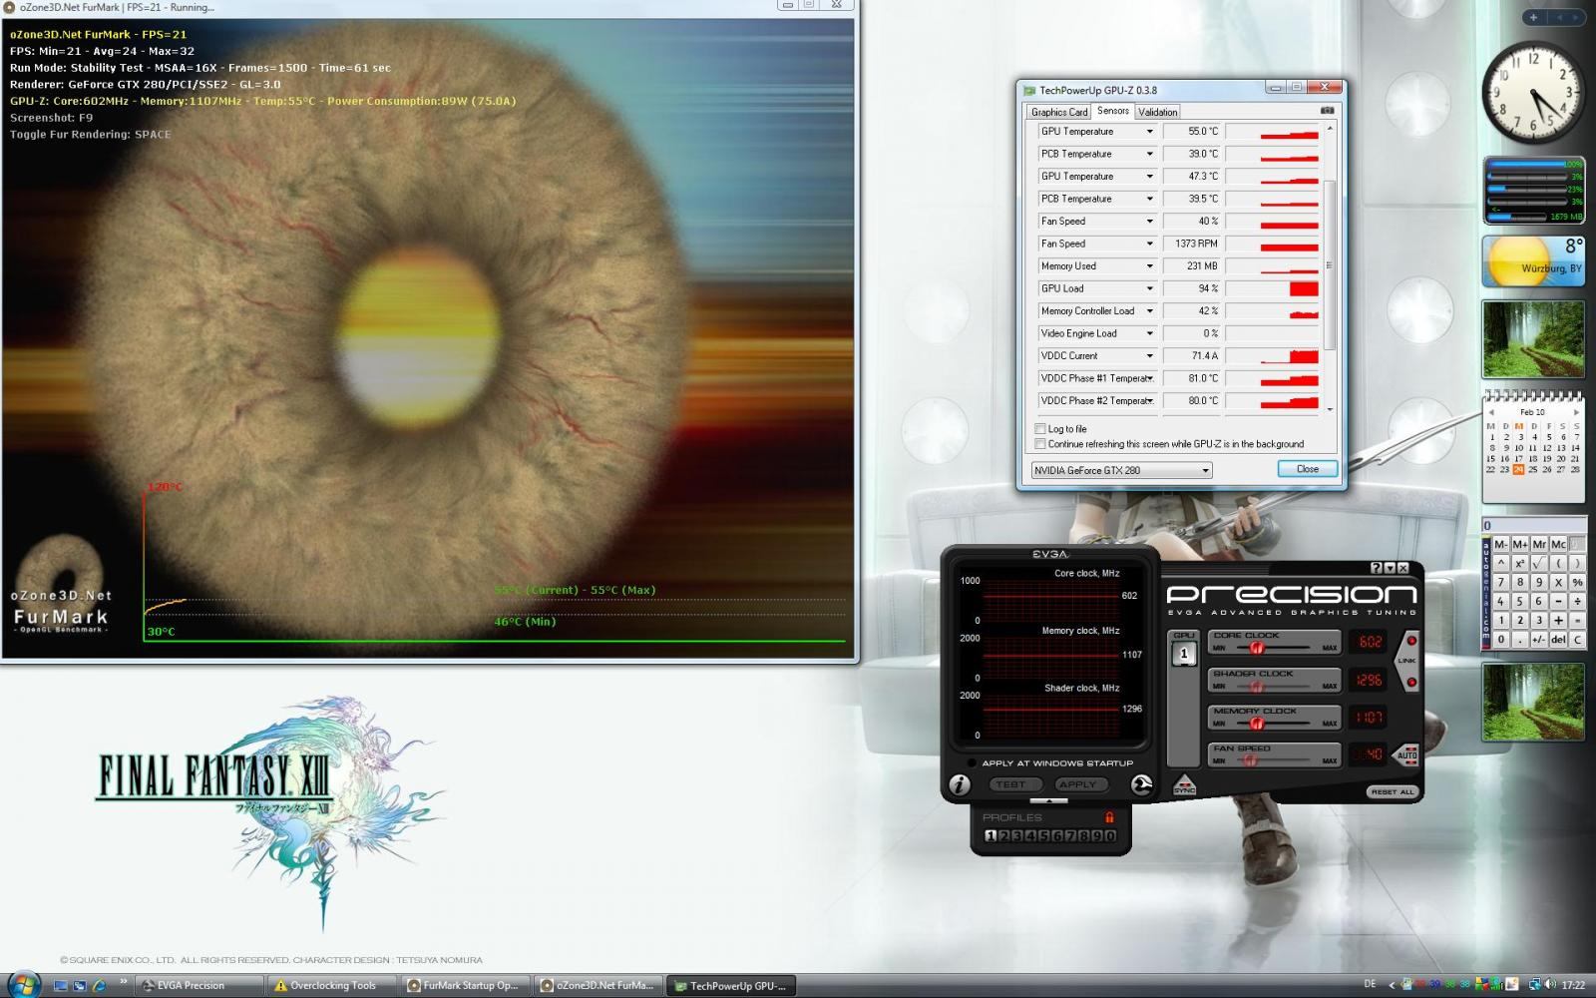Open first GPU Temperature sensor dropdown
1596x998 pixels.
pyautogui.click(x=1149, y=132)
